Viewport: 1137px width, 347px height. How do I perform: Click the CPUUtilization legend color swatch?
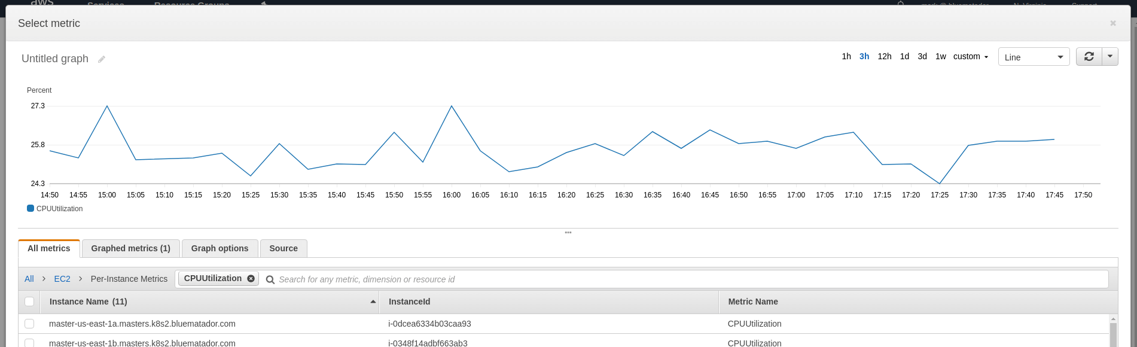(x=31, y=209)
